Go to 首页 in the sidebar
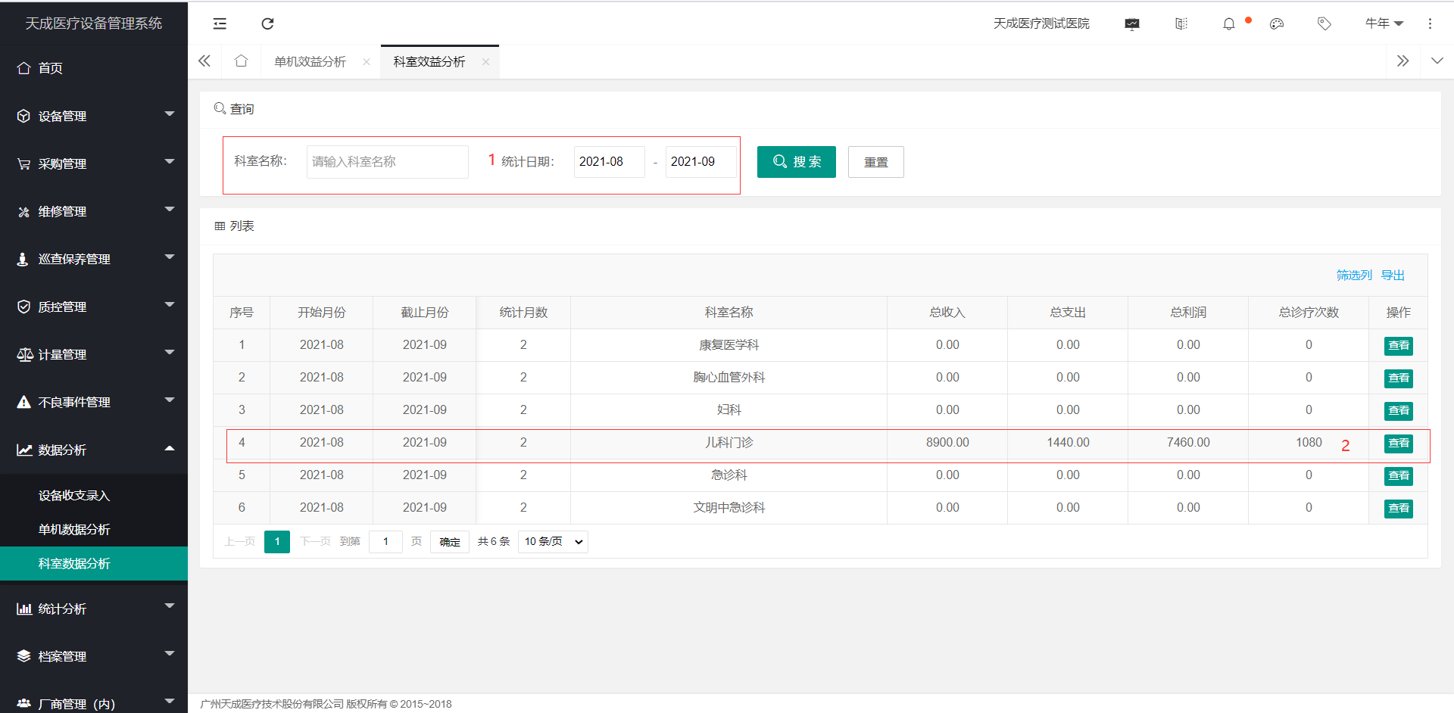This screenshot has height=713, width=1454. (94, 68)
